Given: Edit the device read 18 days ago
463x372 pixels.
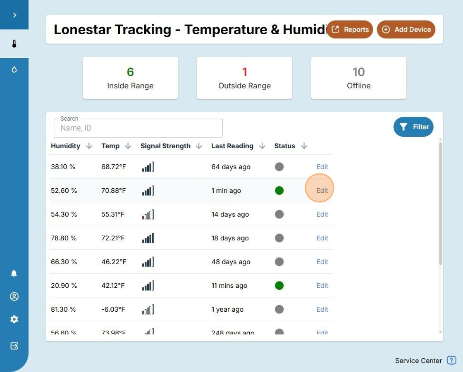Looking at the screenshot, I should 322,238.
